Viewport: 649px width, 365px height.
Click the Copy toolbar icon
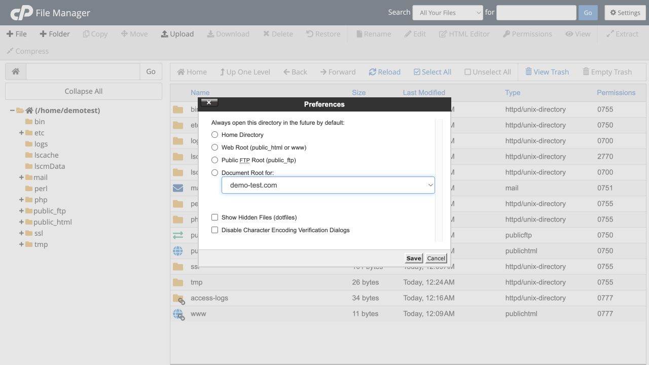click(86, 34)
